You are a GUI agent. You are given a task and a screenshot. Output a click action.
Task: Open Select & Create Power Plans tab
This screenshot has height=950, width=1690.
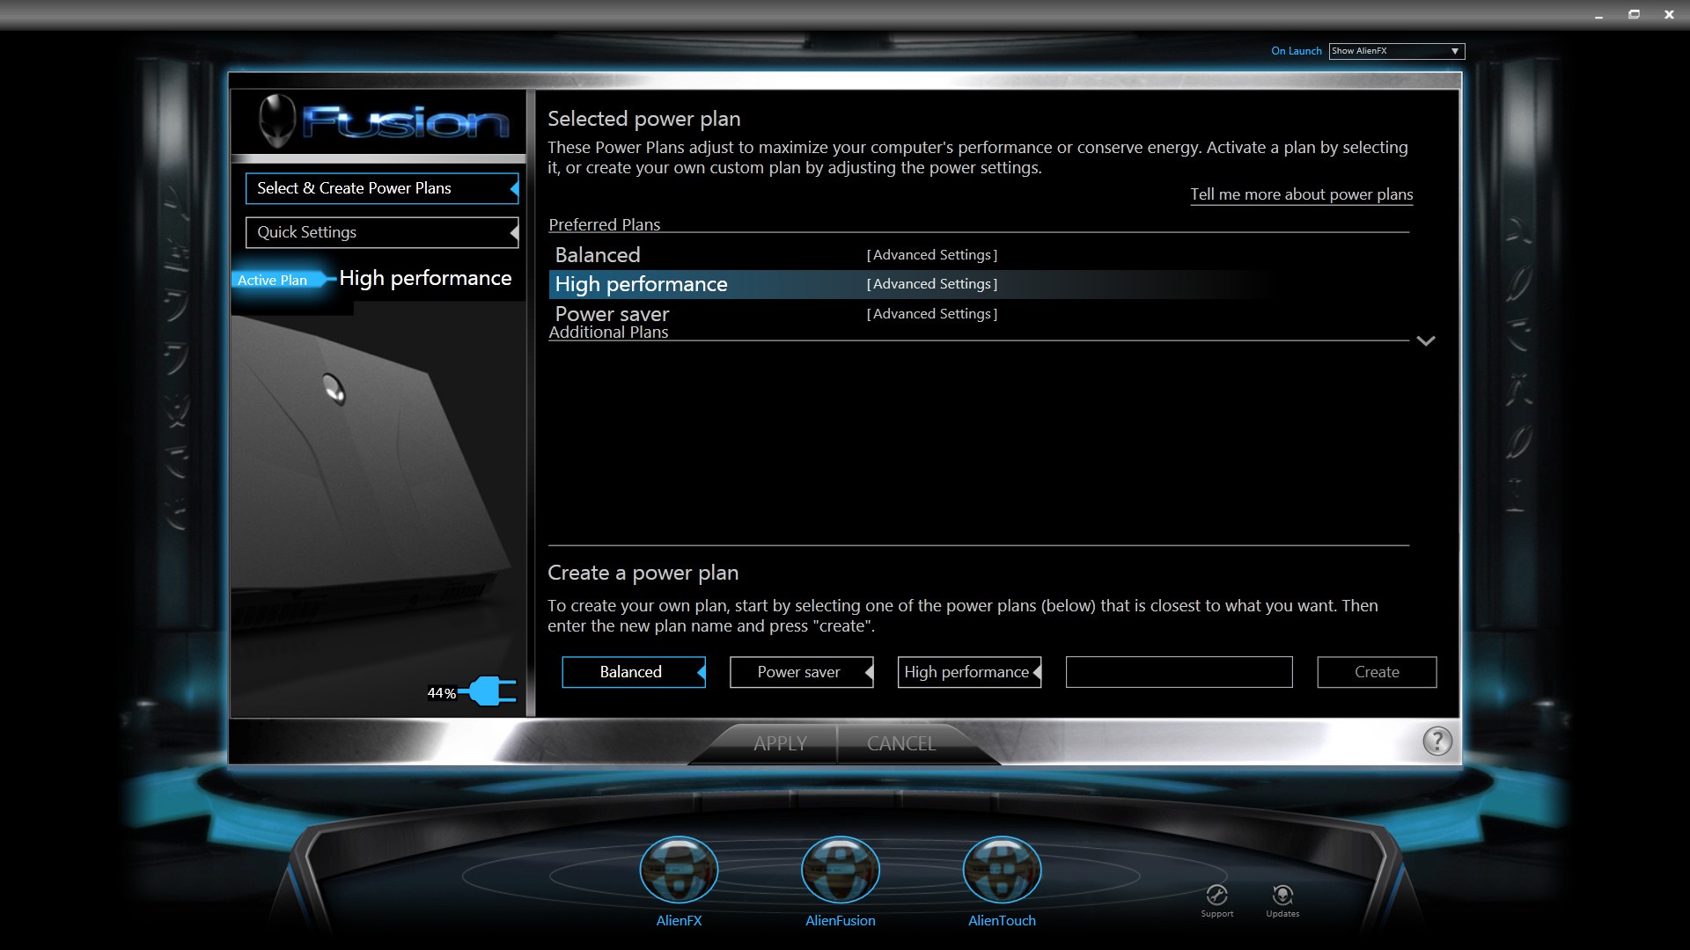[381, 188]
